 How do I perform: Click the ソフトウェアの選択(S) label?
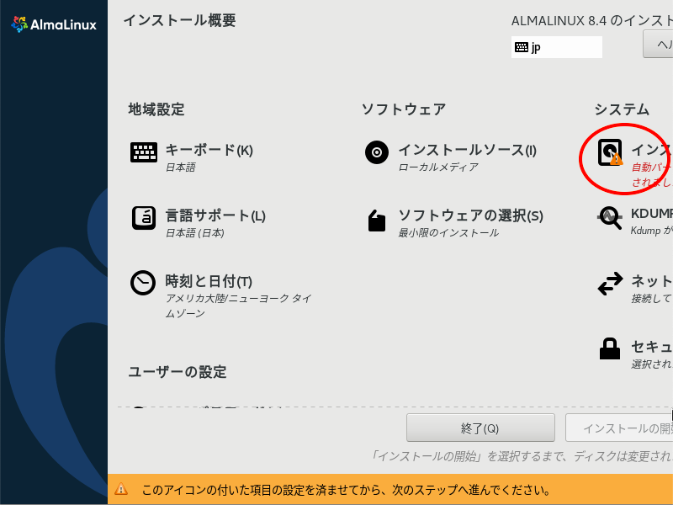471,215
